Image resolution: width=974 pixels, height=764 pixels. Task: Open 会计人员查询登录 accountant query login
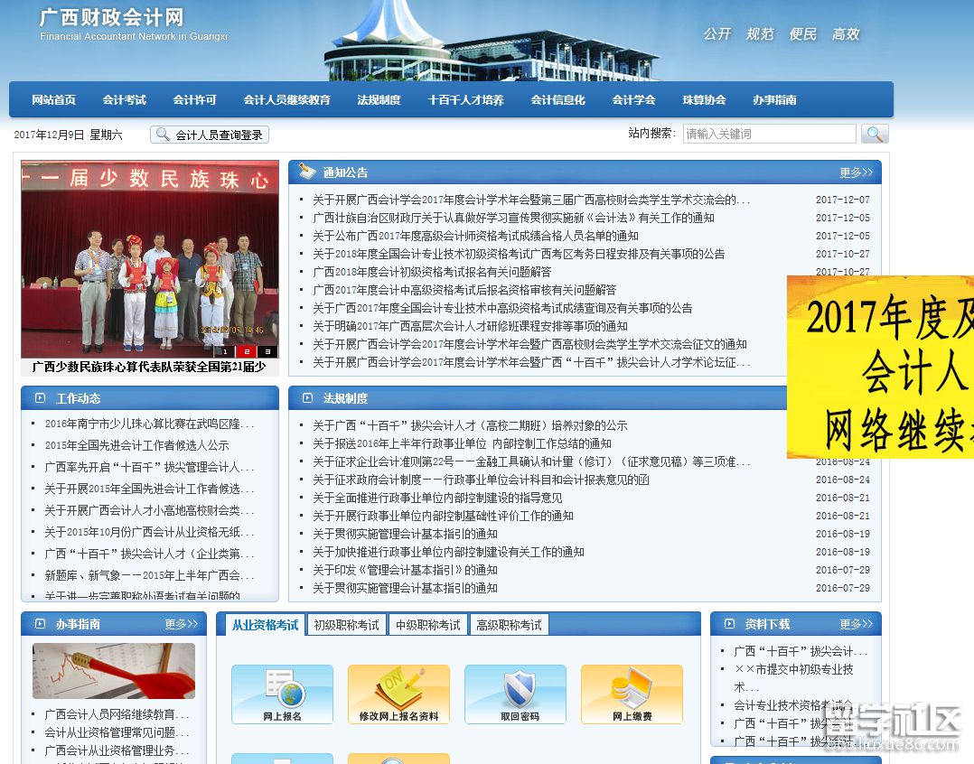[x=209, y=134]
